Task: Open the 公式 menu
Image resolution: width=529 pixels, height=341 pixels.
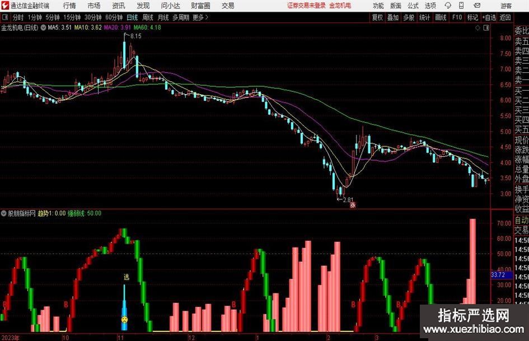Action: pos(413,6)
